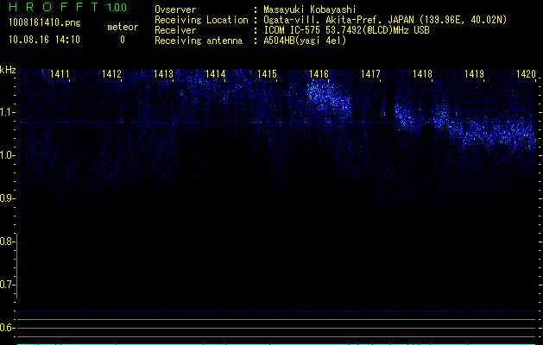This screenshot has height=345, width=543.
Task: Click the ICOM IC-575 receiver text
Action: pyautogui.click(x=346, y=30)
